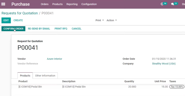Click the Tax 15.00% tag
185x96 pixels.
(177, 87)
